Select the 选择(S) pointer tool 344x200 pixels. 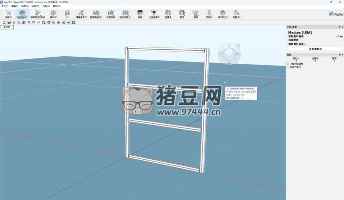[8, 14]
